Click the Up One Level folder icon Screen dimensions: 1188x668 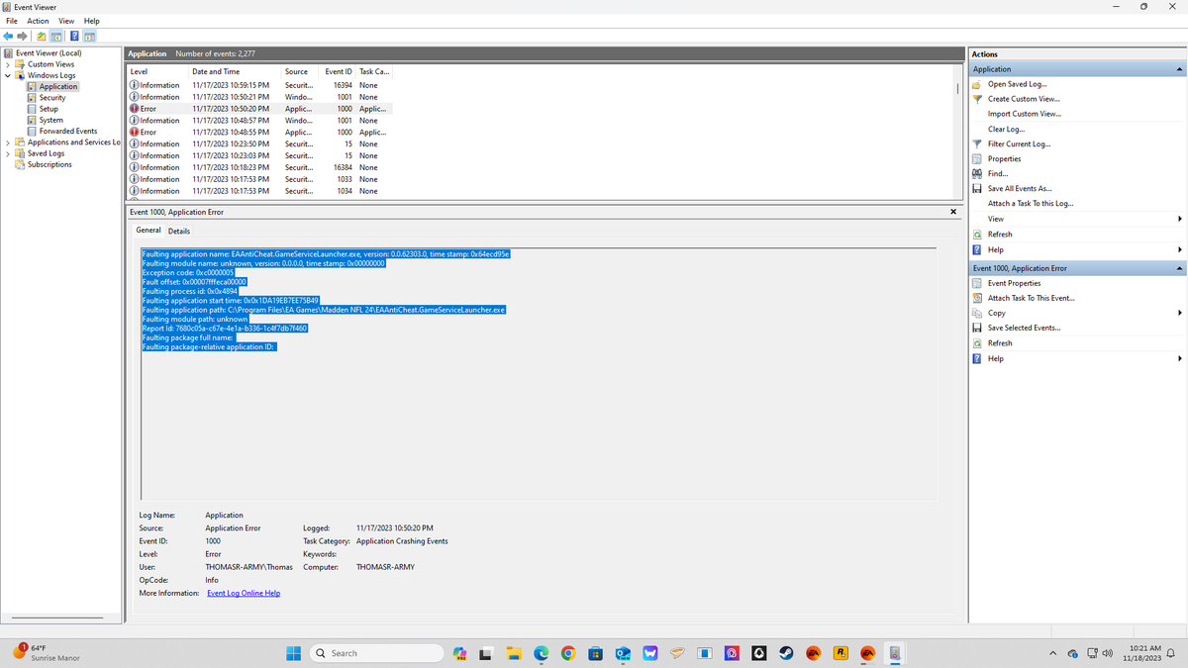pyautogui.click(x=43, y=37)
